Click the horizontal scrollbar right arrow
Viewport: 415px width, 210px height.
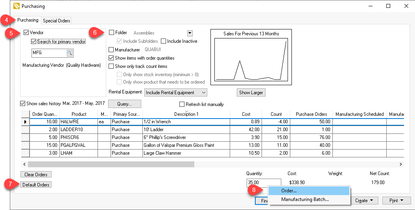tap(401, 164)
